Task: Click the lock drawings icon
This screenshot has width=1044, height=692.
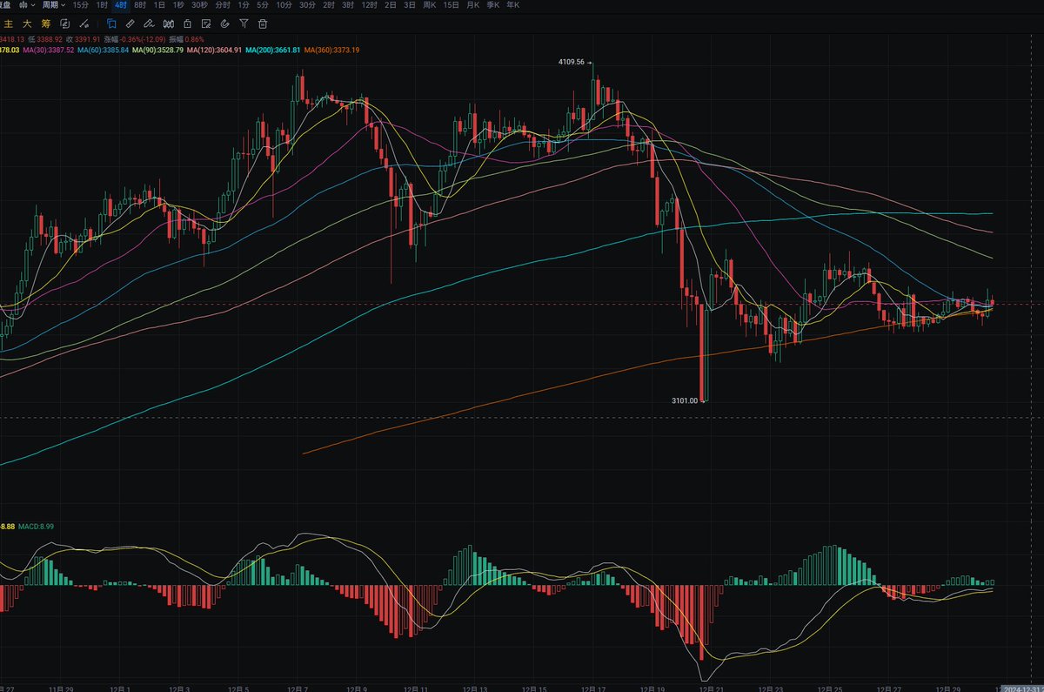Action: [187, 24]
